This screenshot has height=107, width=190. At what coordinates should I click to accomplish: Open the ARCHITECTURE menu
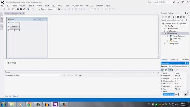(x=77, y=6)
